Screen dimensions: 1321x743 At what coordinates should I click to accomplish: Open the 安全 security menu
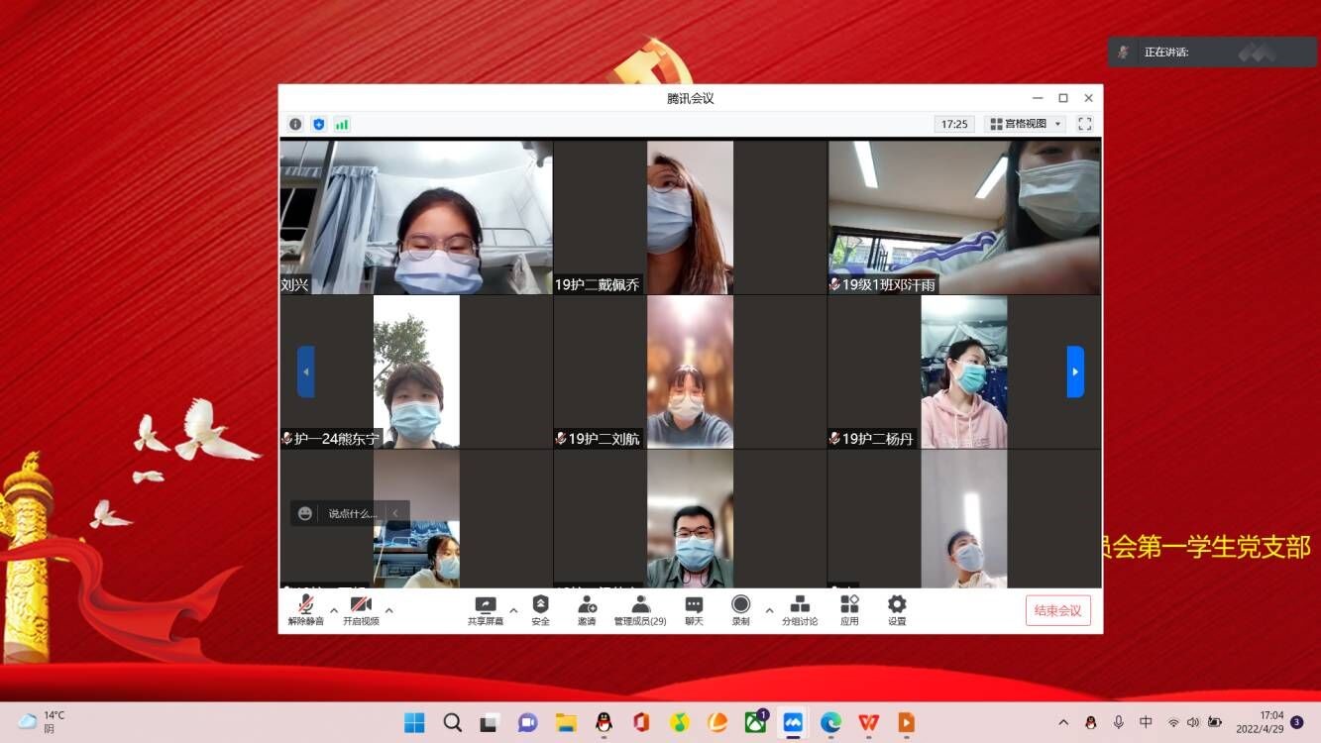pyautogui.click(x=540, y=609)
